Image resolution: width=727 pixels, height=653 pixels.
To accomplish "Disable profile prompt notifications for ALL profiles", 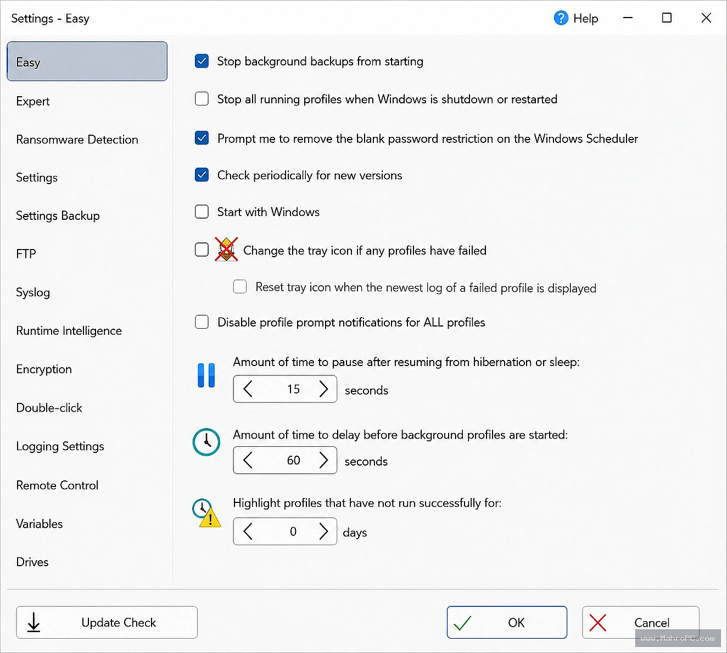I will pos(202,322).
